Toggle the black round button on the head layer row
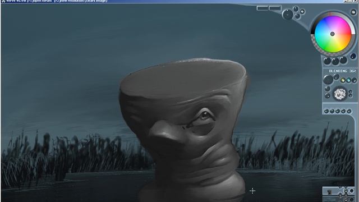The width and height of the screenshot is (359, 202). pos(352,191)
